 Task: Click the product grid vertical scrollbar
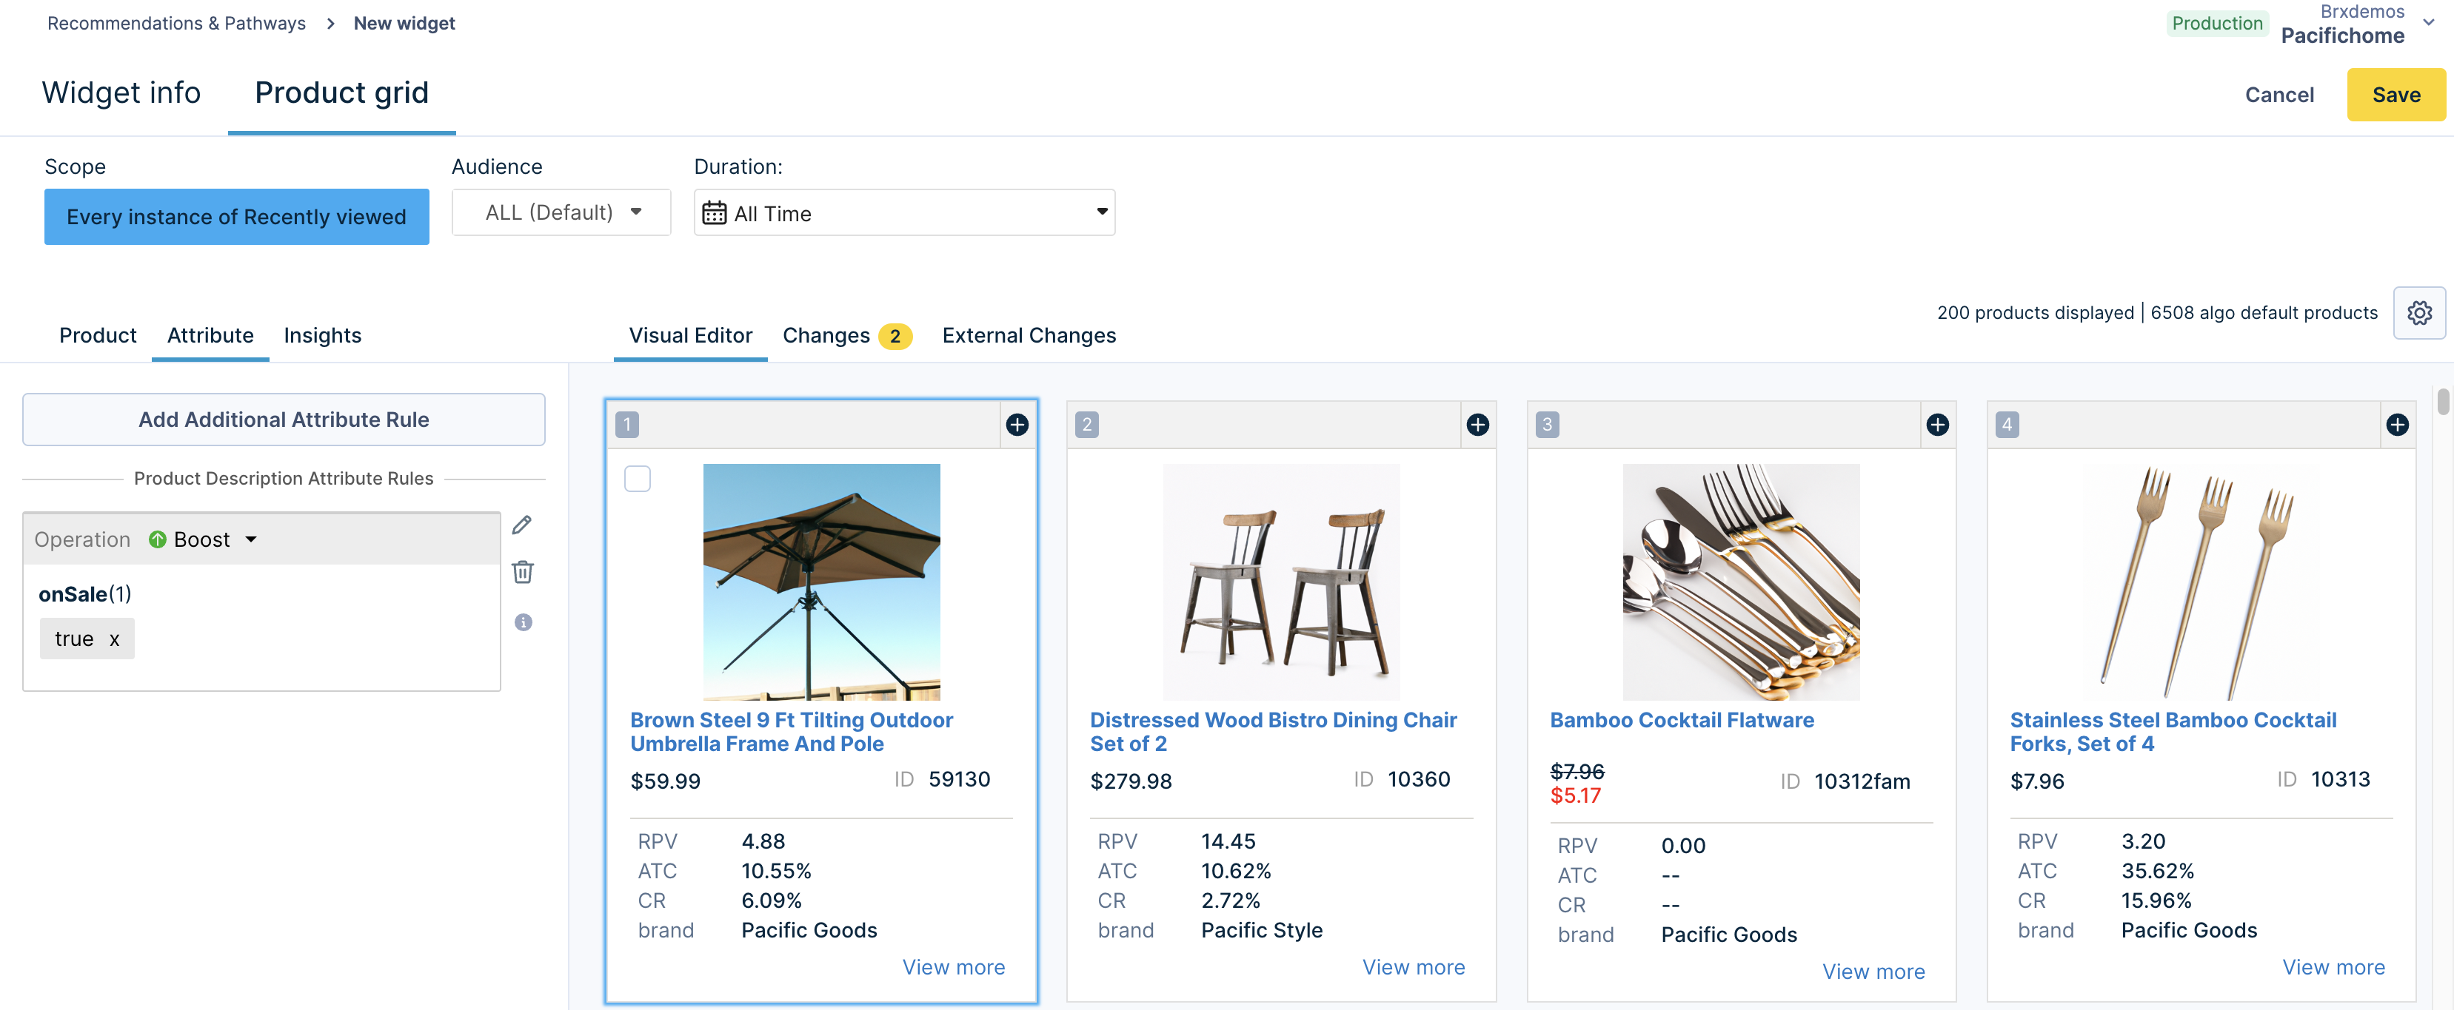pos(2443,402)
